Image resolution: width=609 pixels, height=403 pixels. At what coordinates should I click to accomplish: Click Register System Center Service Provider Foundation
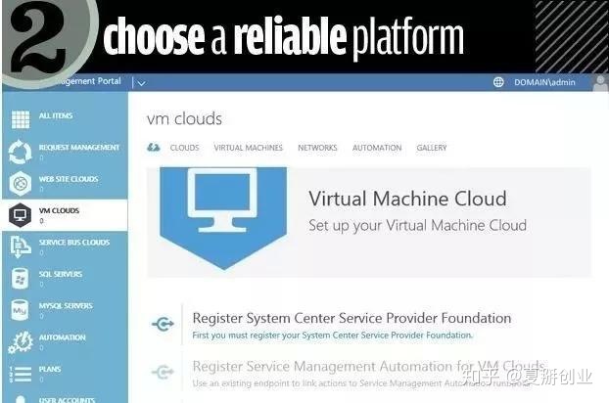(351, 318)
